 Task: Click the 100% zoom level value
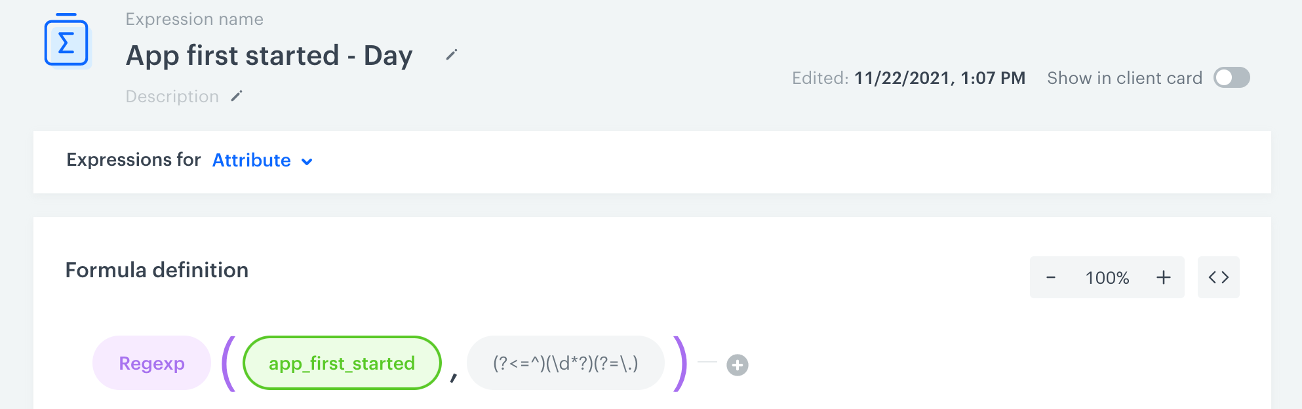pyautogui.click(x=1107, y=278)
